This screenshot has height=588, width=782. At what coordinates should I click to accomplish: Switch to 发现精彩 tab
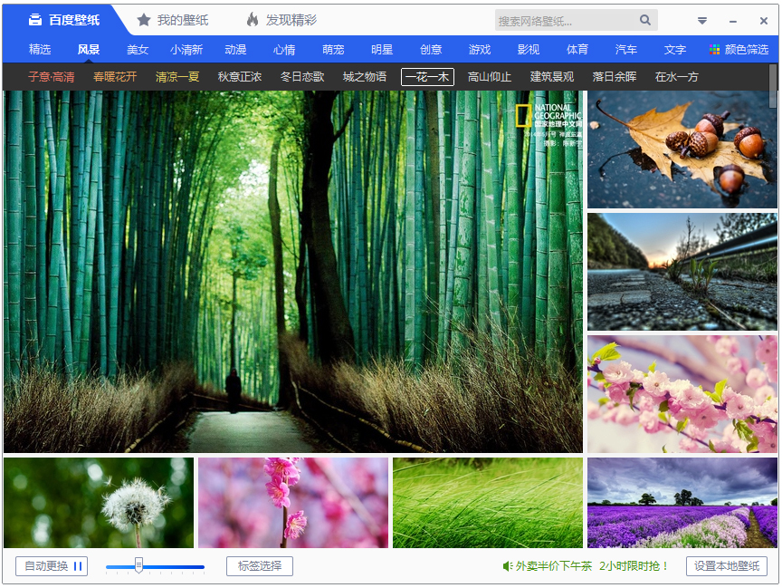pyautogui.click(x=281, y=20)
